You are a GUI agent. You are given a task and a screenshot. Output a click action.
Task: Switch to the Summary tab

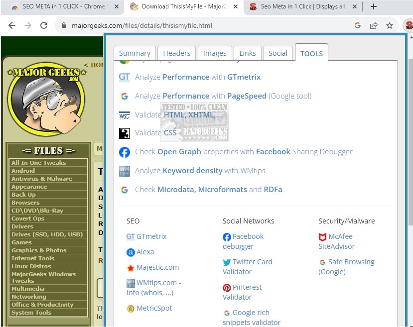135,53
